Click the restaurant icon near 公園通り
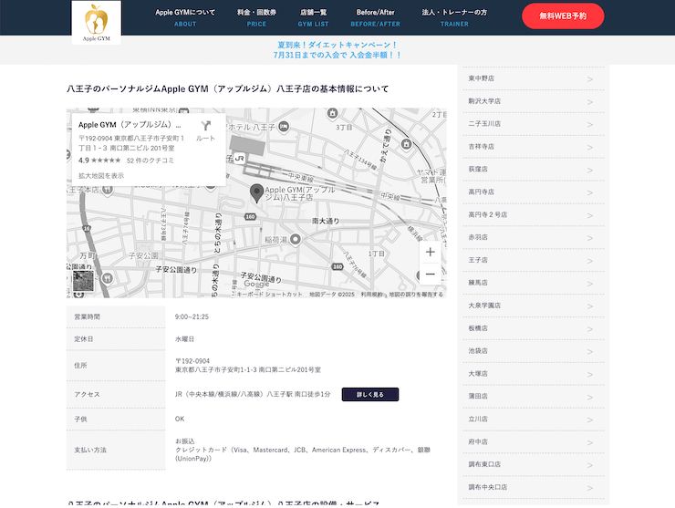Image resolution: width=675 pixels, height=508 pixels. coord(108,278)
